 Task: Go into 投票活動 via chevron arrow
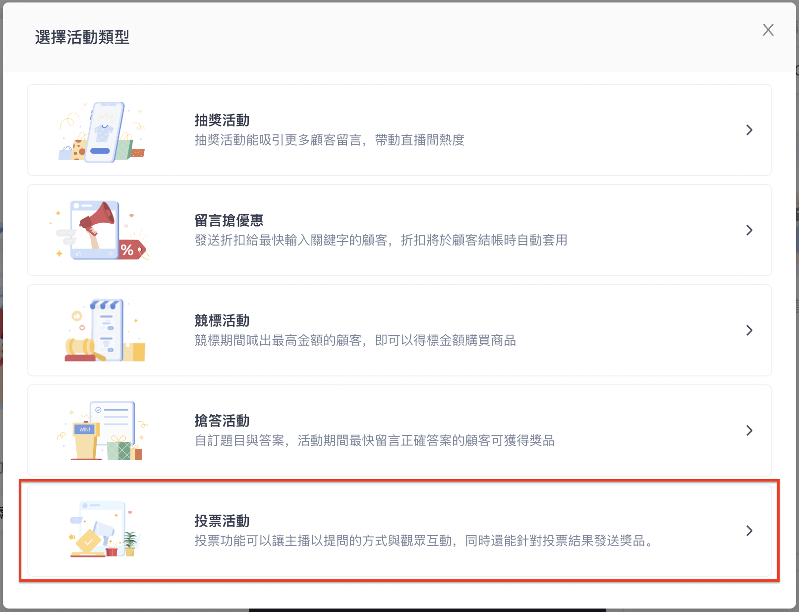[749, 531]
